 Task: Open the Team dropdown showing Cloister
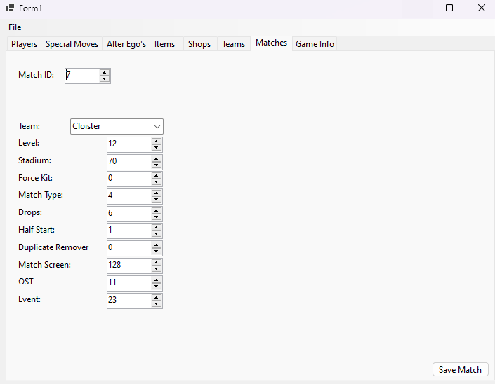117,126
